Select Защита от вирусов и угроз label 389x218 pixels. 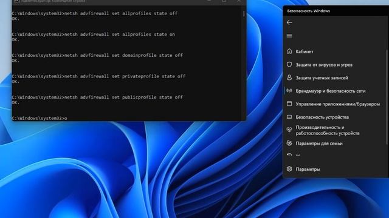pyautogui.click(x=324, y=65)
